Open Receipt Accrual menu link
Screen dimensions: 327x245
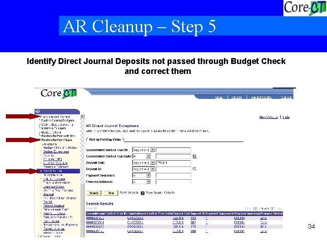pos(54,229)
